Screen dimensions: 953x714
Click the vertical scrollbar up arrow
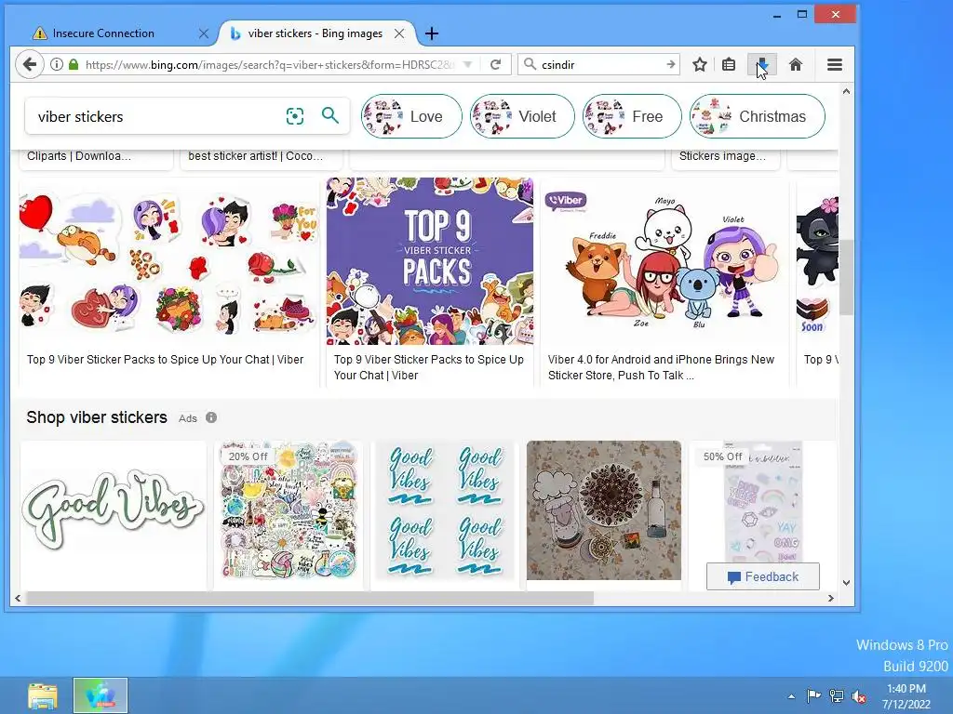pyautogui.click(x=846, y=92)
